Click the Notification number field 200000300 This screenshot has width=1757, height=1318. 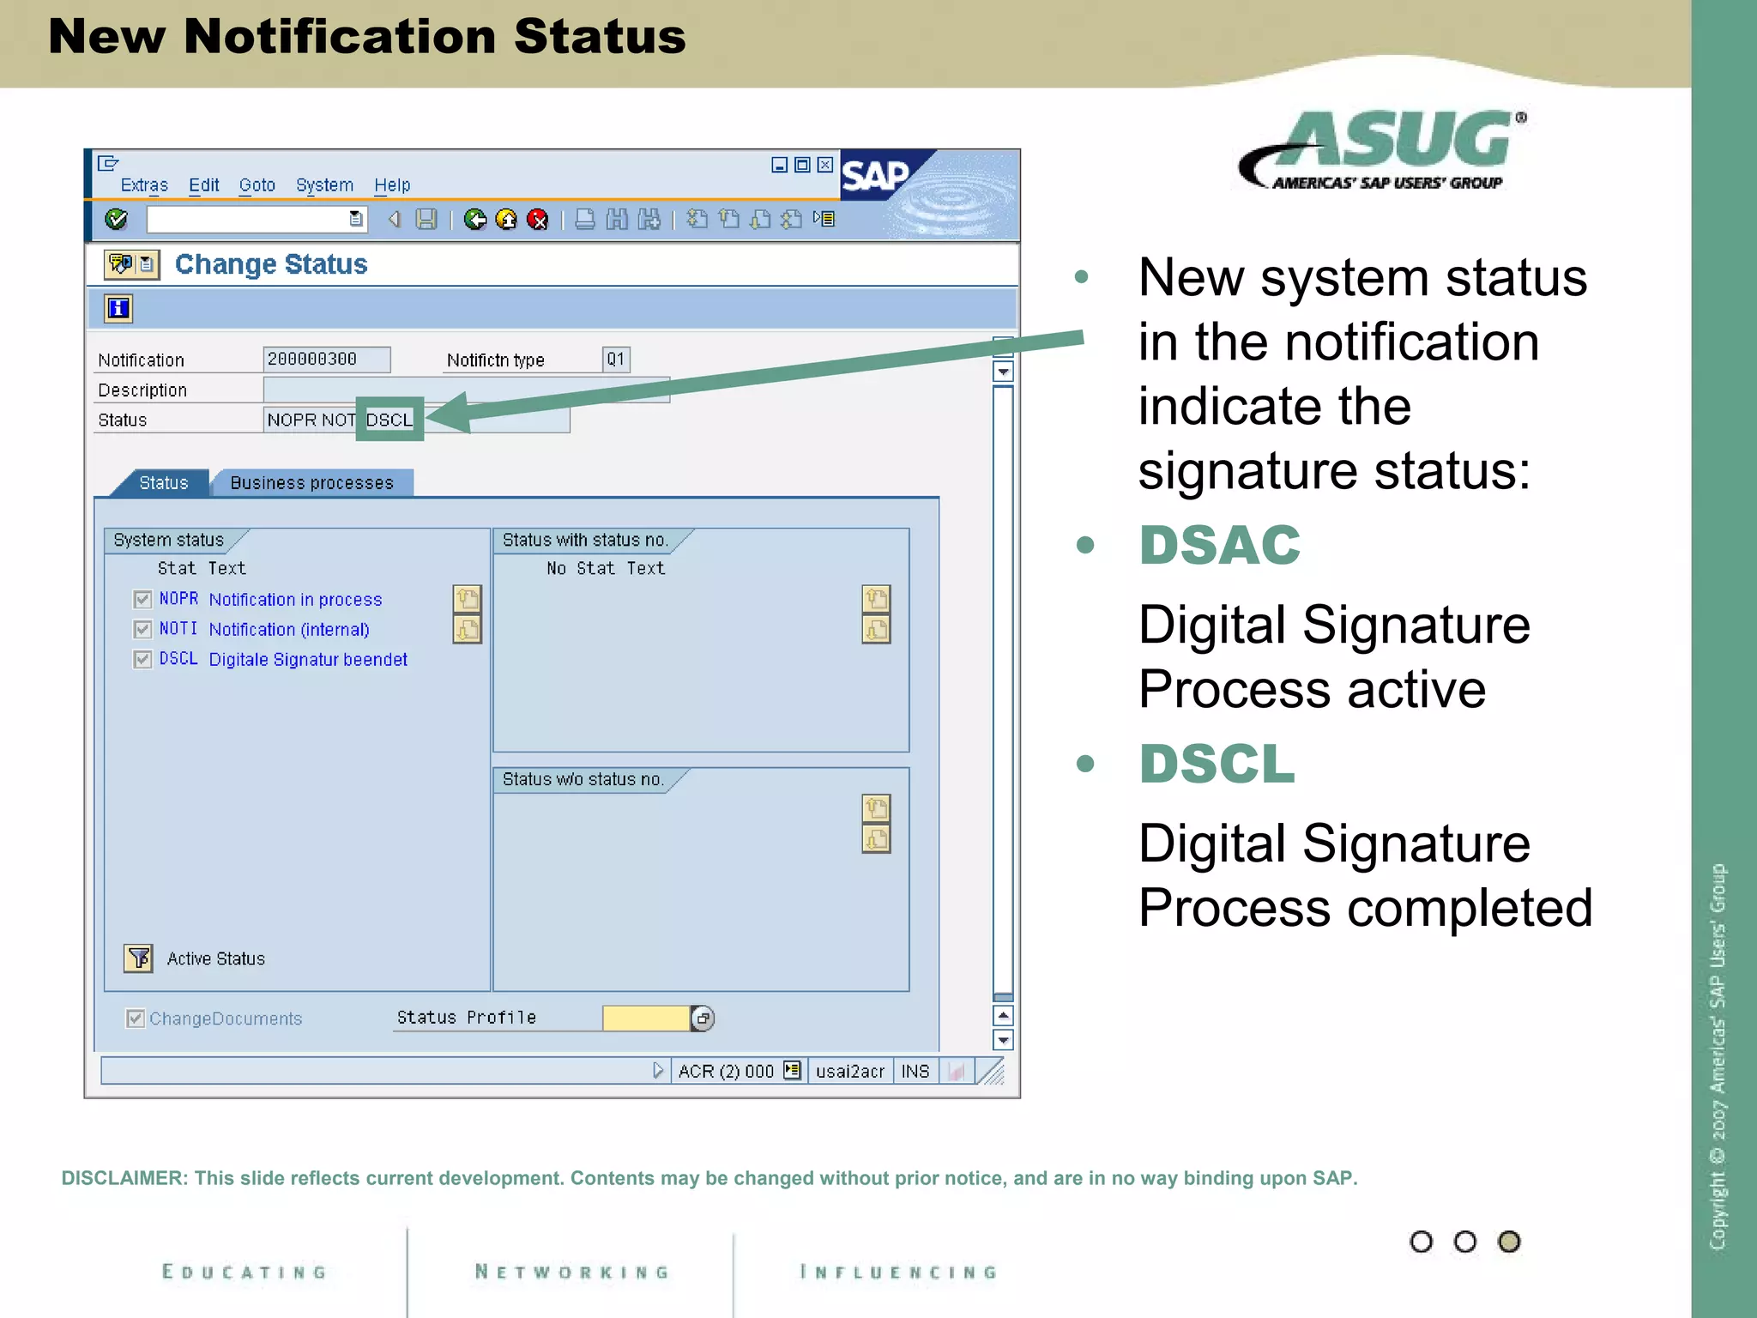[x=327, y=360]
